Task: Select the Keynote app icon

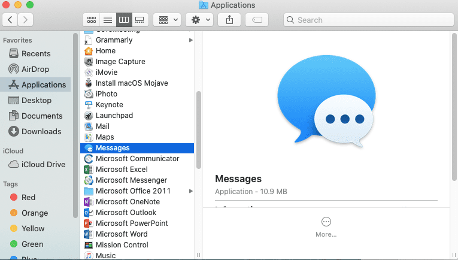Action: click(89, 105)
